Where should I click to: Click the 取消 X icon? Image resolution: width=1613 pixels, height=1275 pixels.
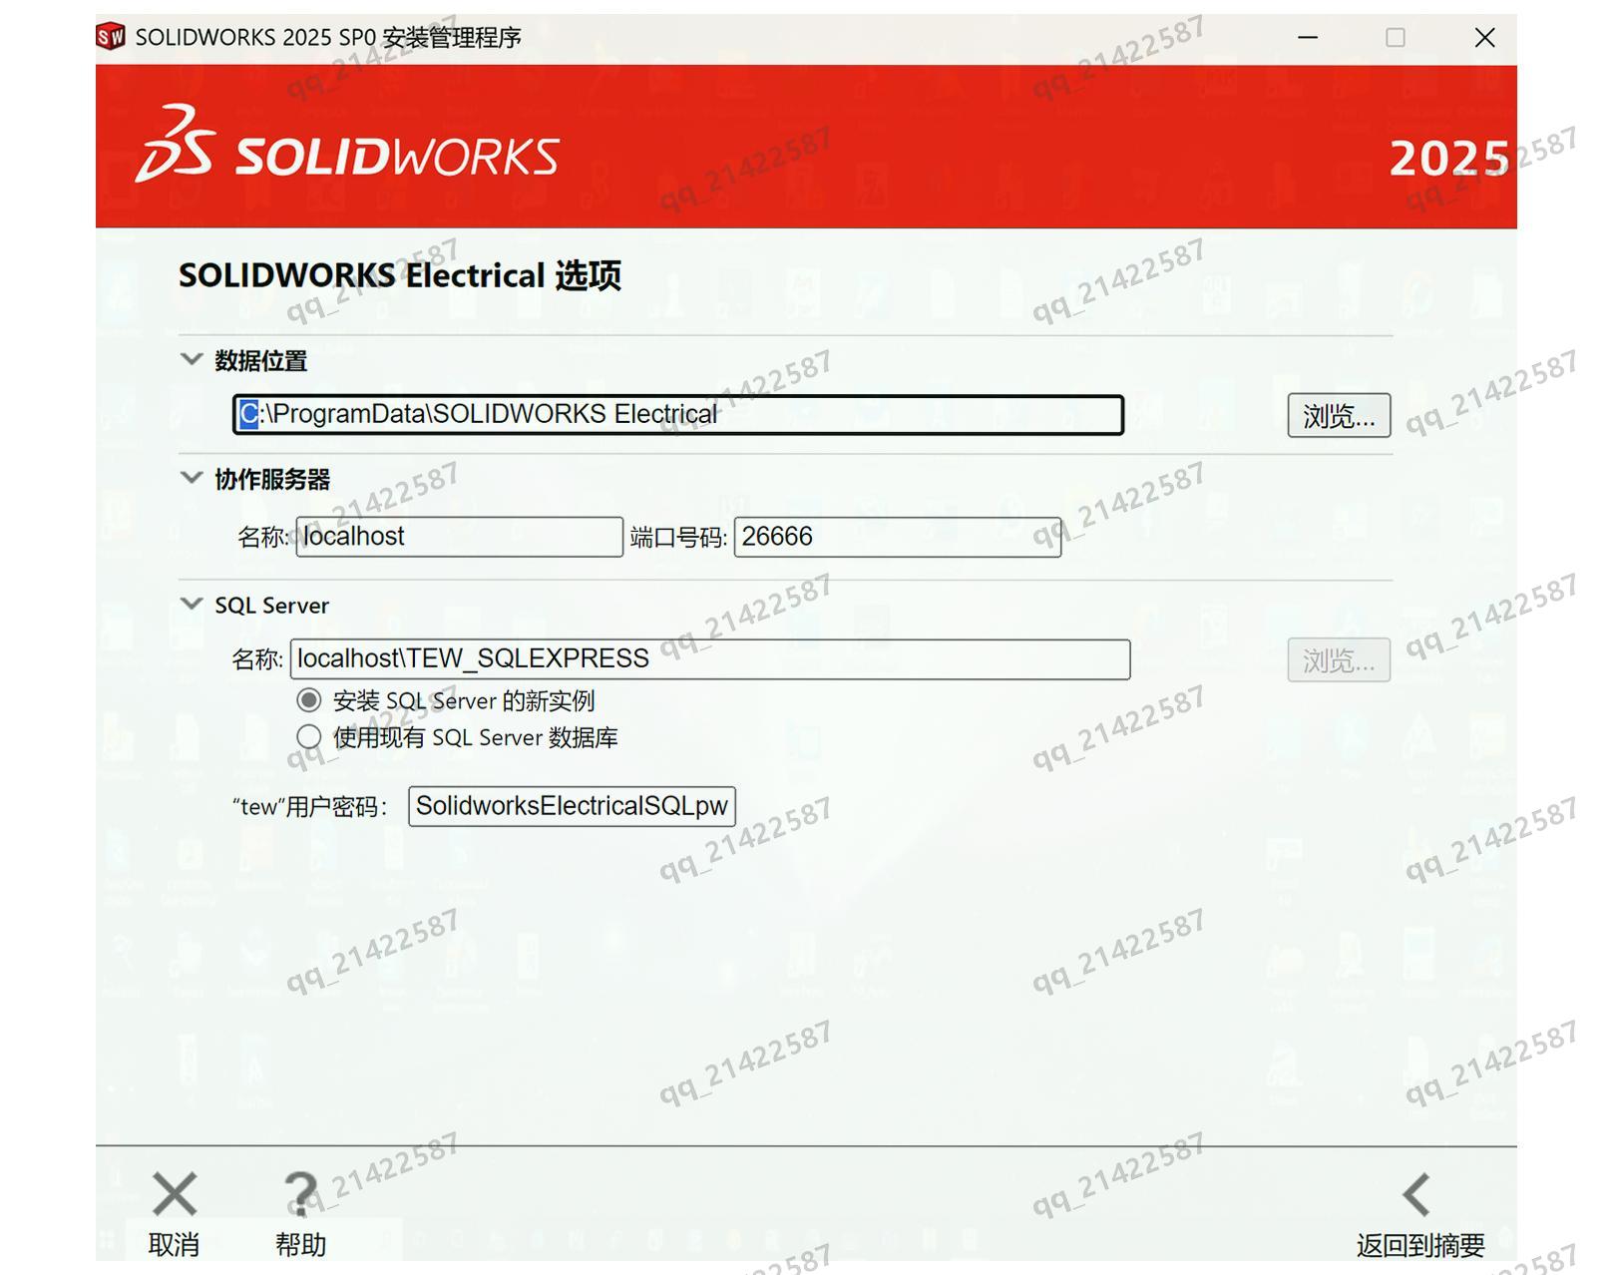click(175, 1194)
